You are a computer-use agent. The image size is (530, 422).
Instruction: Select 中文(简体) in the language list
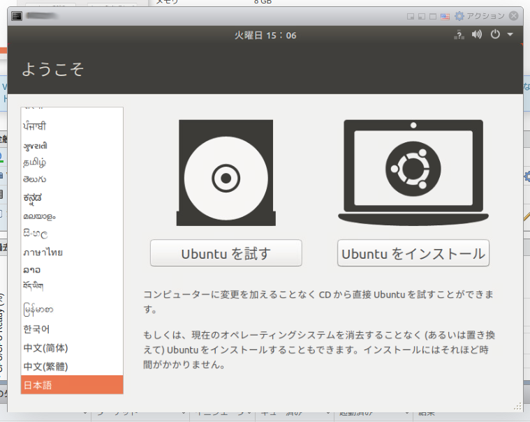tap(72, 348)
